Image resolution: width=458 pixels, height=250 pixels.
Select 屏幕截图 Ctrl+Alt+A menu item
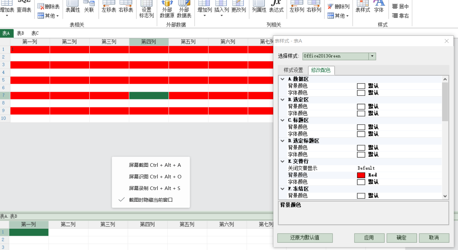[155, 165]
